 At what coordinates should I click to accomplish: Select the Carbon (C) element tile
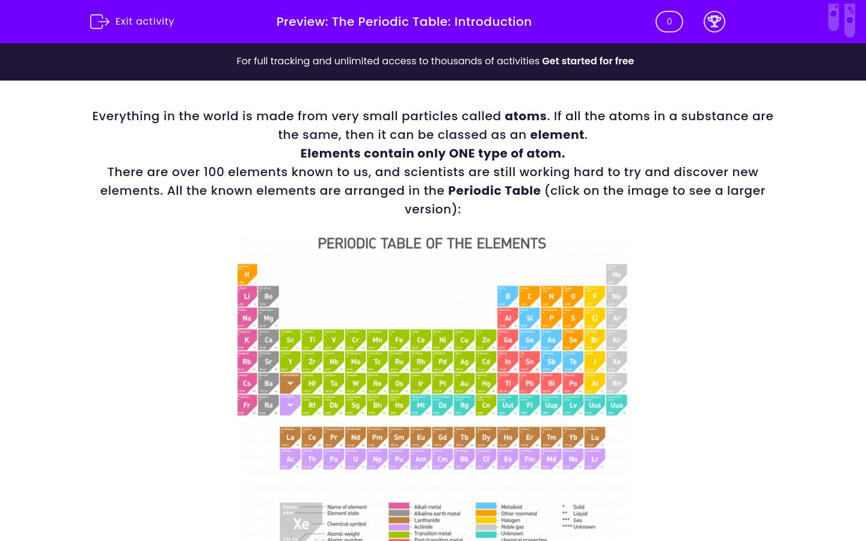[x=529, y=296]
